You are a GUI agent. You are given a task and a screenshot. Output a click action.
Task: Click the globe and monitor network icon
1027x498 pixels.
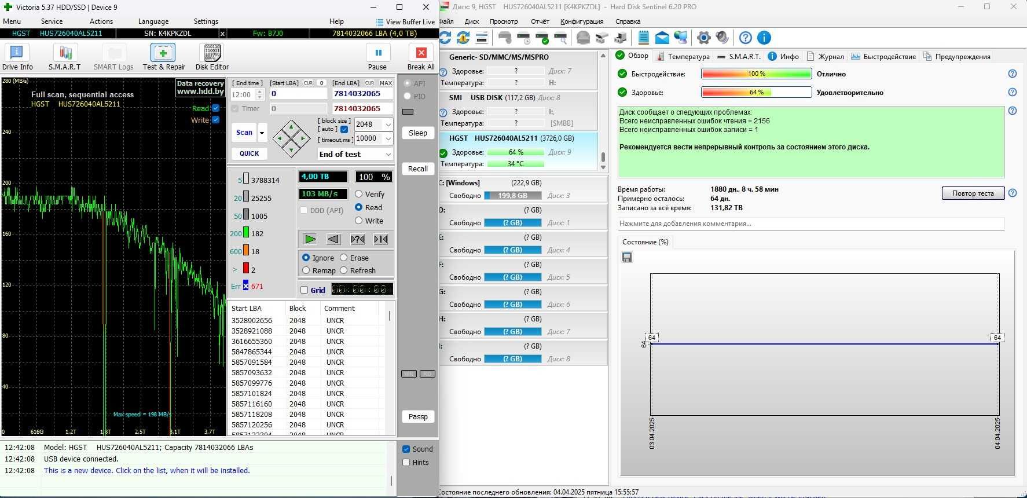click(681, 38)
